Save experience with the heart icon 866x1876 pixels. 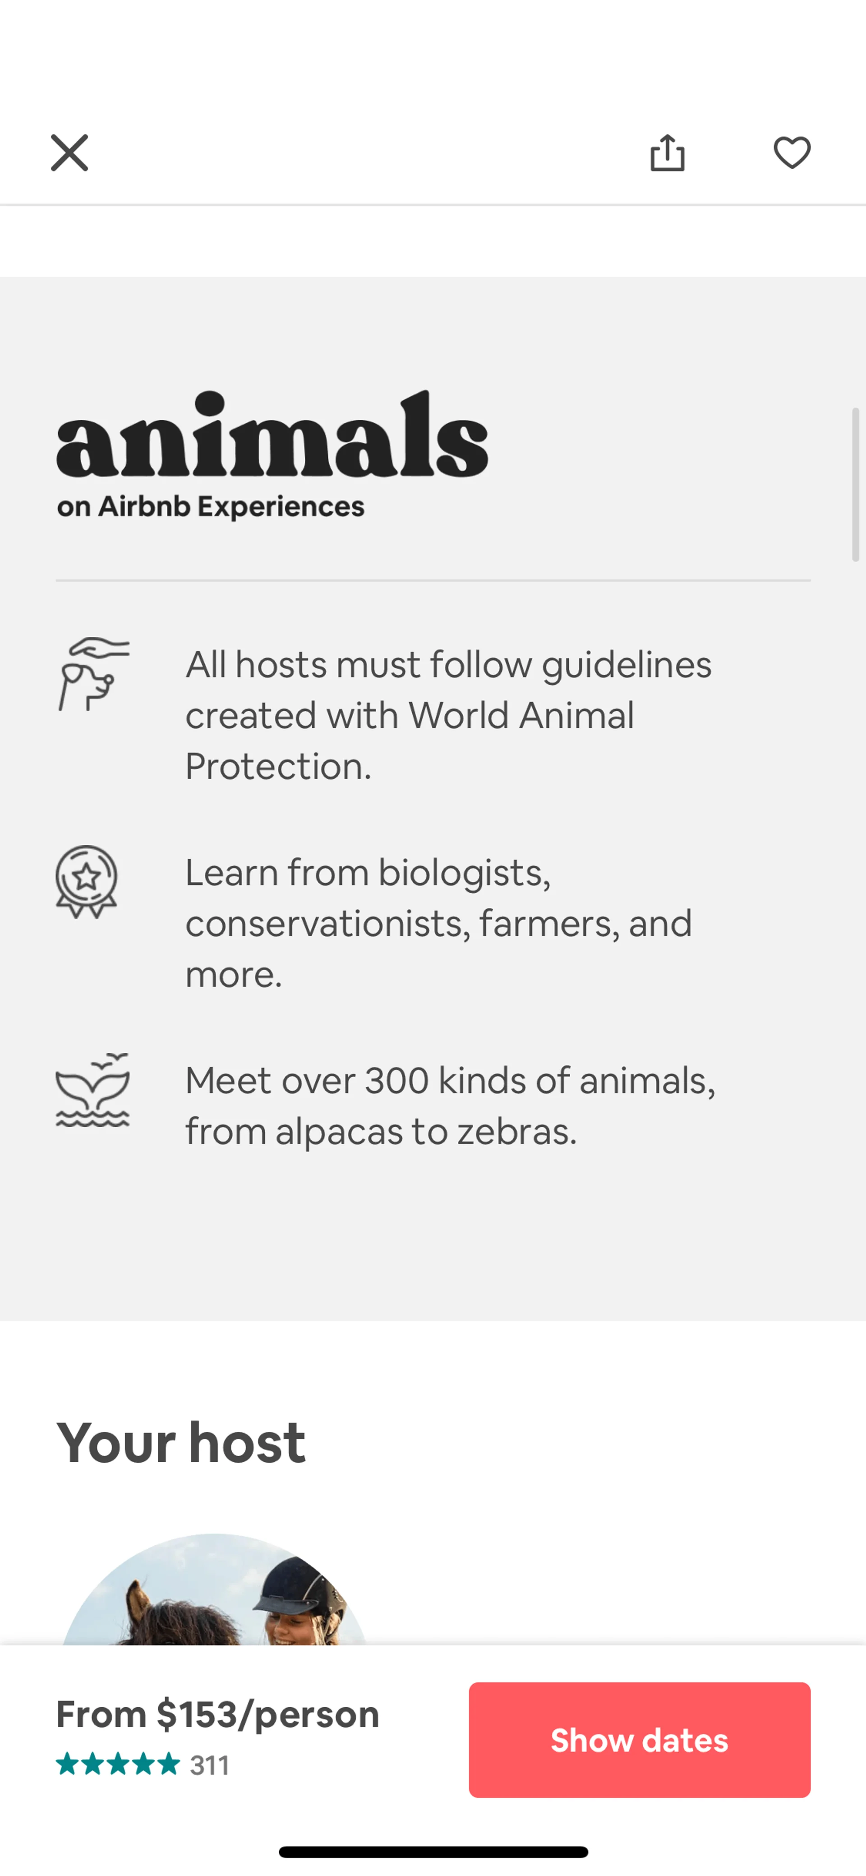[x=792, y=153]
